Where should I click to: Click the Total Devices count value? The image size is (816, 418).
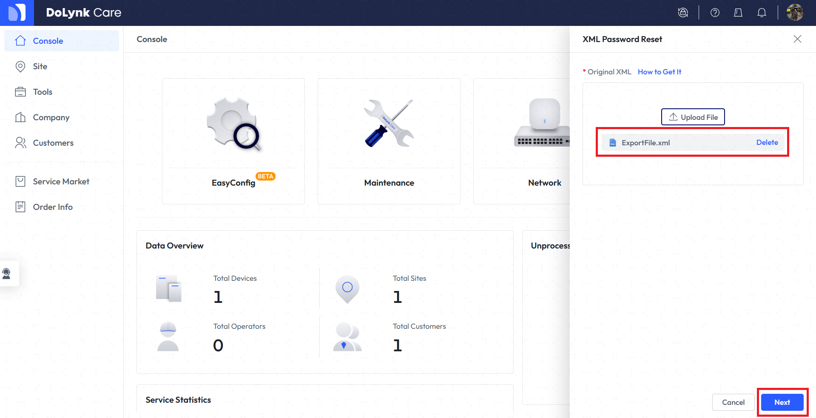218,297
